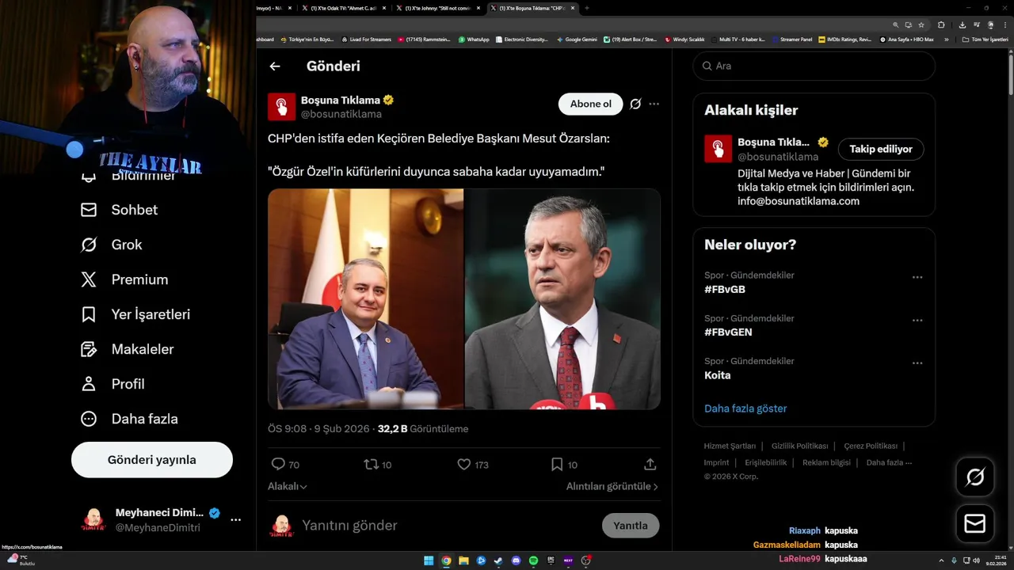
Task: Open Sohbet messages in sidebar
Action: coord(119,210)
